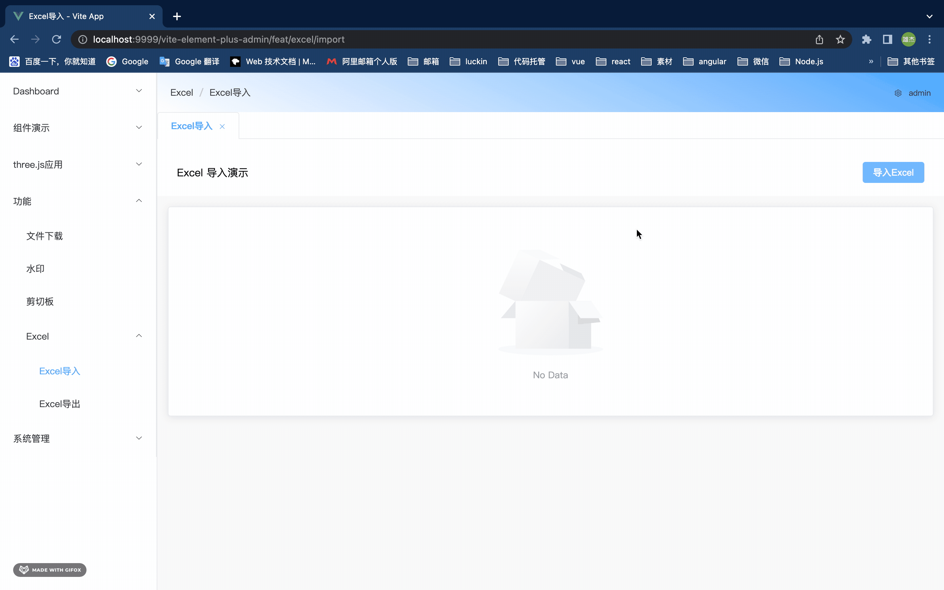Screen dimensions: 944x590
Task: Open the Excel导出 menu item
Action: (60, 404)
